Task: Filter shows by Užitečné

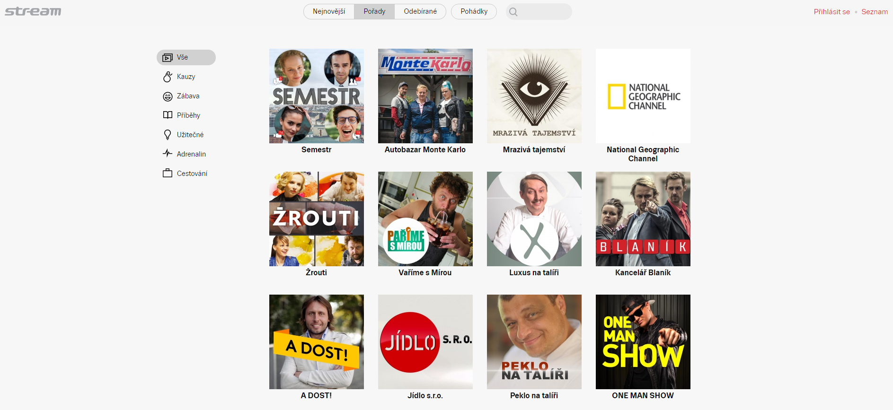Action: click(190, 135)
